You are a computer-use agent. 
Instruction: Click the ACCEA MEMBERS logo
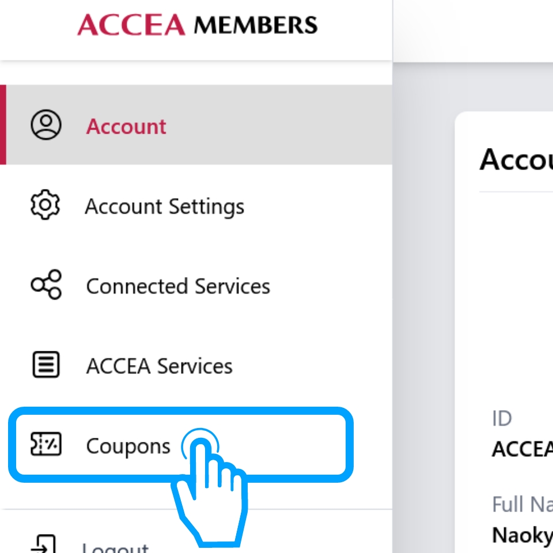(197, 25)
